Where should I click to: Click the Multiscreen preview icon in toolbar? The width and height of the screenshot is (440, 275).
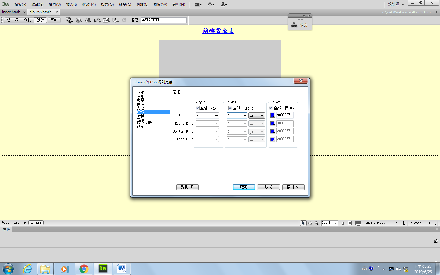tap(69, 20)
